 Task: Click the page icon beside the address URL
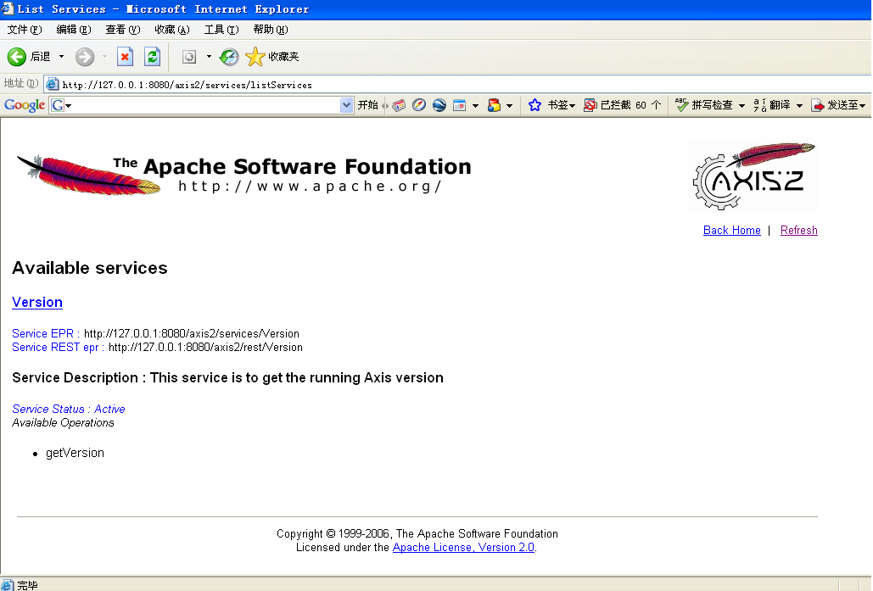pyautogui.click(x=52, y=84)
